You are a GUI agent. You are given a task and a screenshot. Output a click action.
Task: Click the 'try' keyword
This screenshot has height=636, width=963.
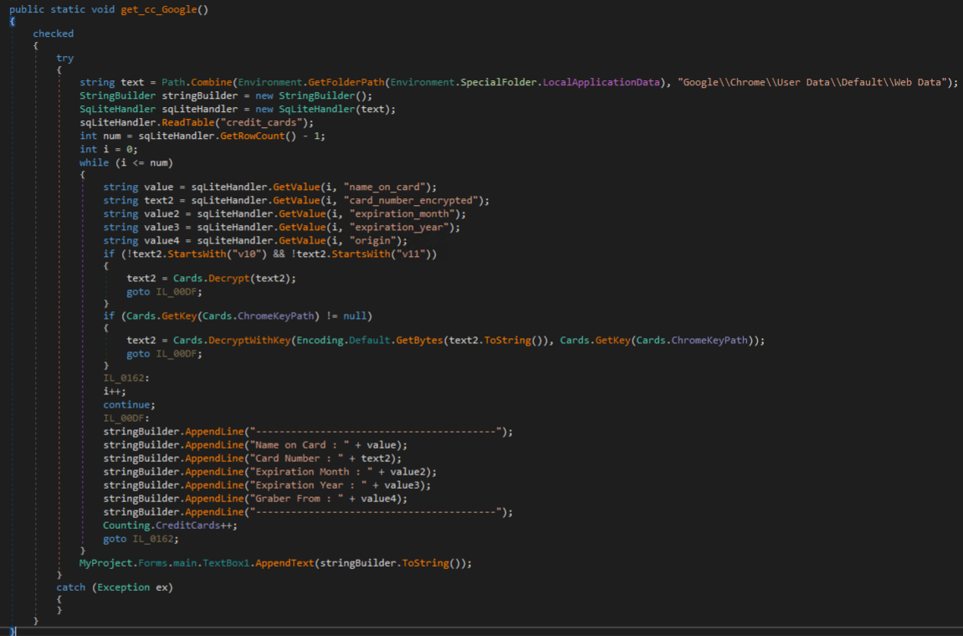click(x=64, y=58)
